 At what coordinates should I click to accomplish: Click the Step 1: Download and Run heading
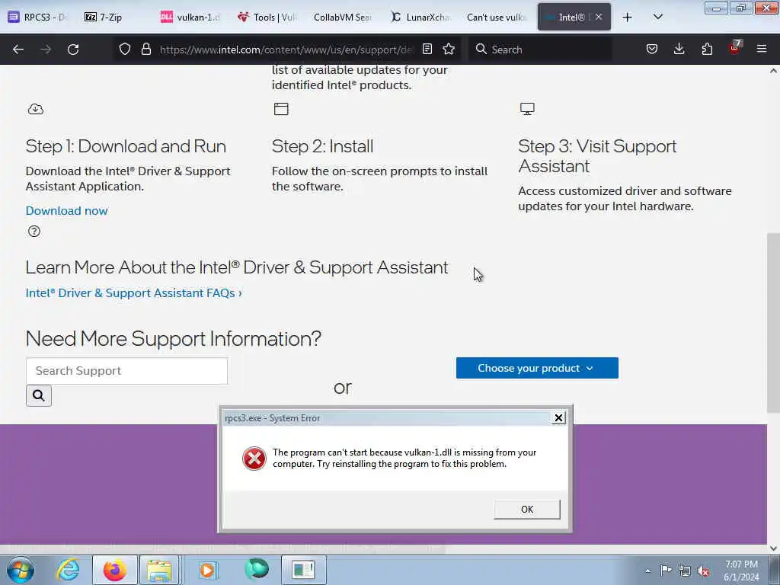(x=126, y=146)
